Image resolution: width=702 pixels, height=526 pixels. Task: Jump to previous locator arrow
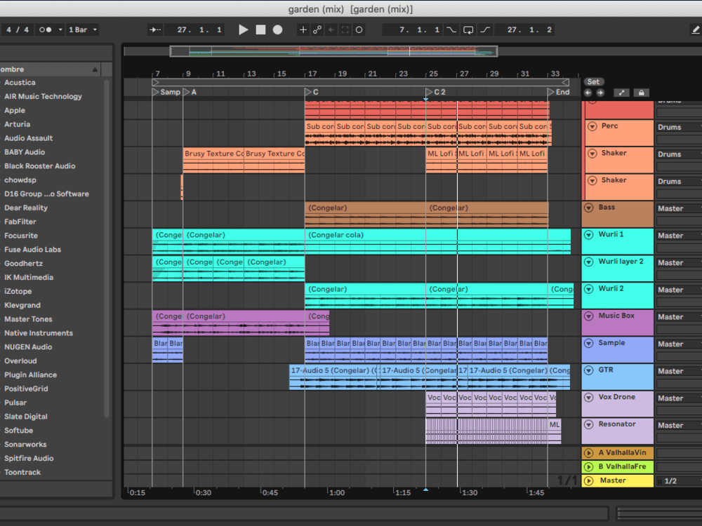click(588, 93)
